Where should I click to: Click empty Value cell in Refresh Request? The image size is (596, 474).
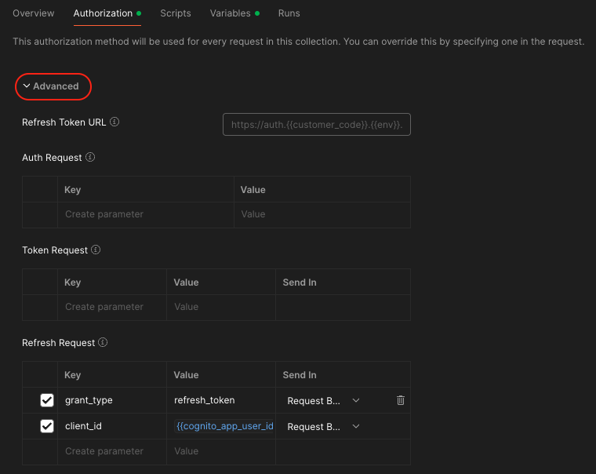click(221, 451)
